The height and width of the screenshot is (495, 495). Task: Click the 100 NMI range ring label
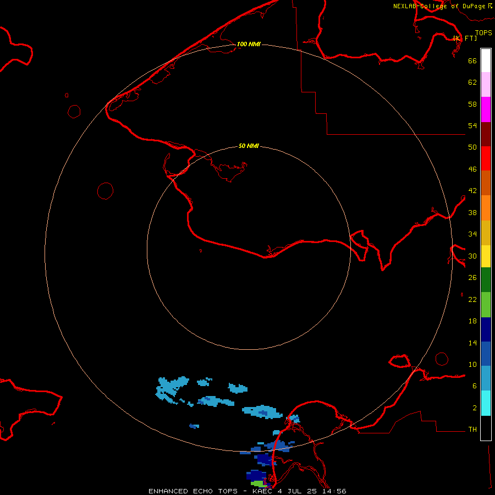click(x=249, y=44)
